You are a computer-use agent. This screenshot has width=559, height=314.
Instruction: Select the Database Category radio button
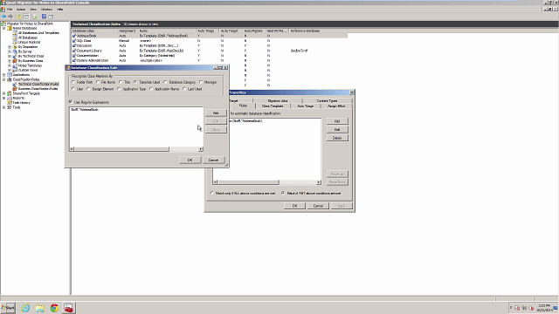[165, 82]
